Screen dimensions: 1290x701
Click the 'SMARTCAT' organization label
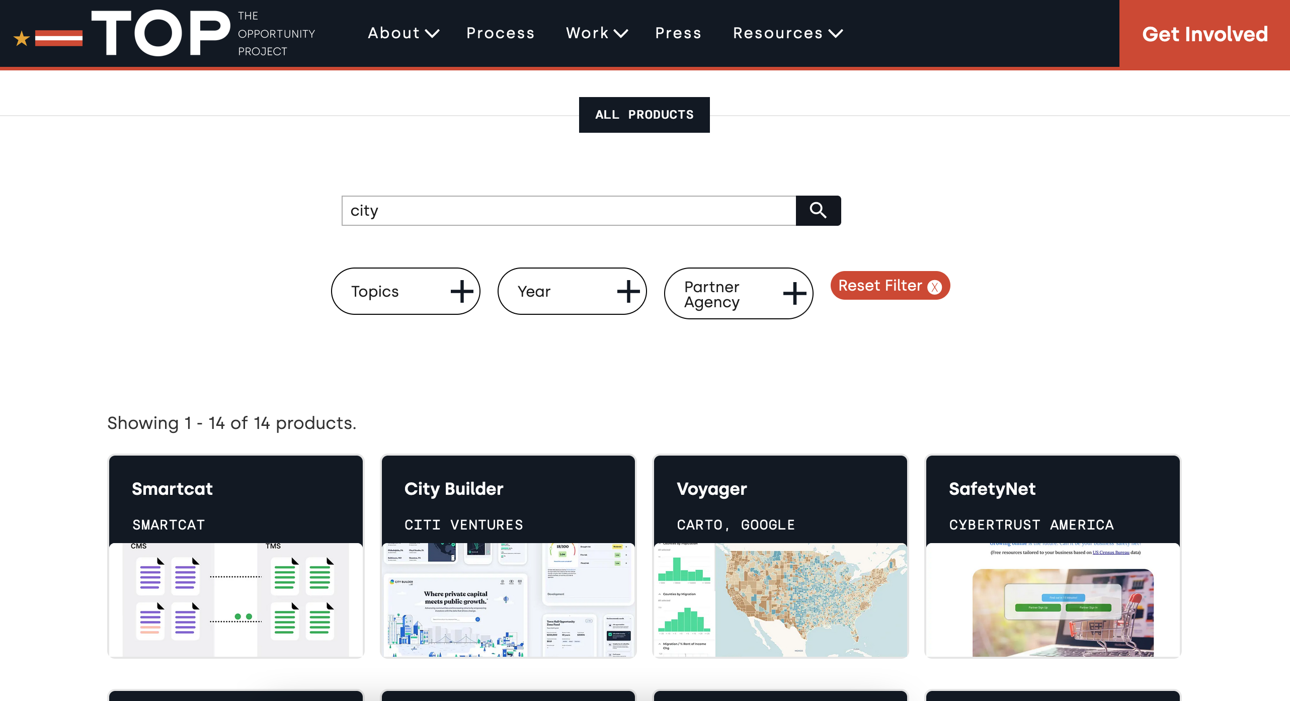169,525
